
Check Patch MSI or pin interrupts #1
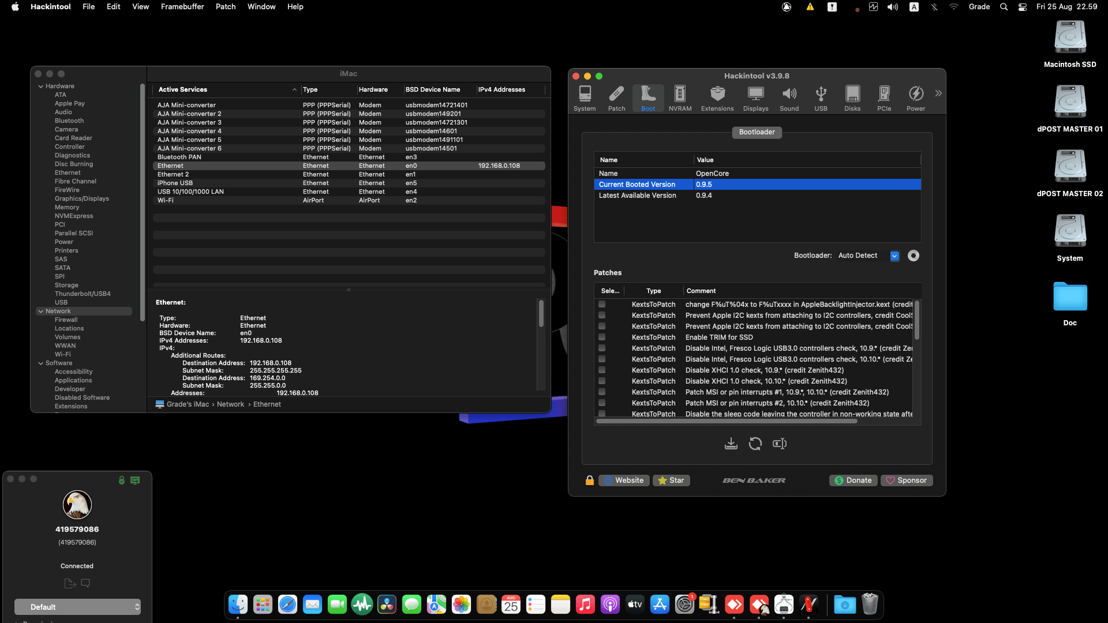pos(602,392)
